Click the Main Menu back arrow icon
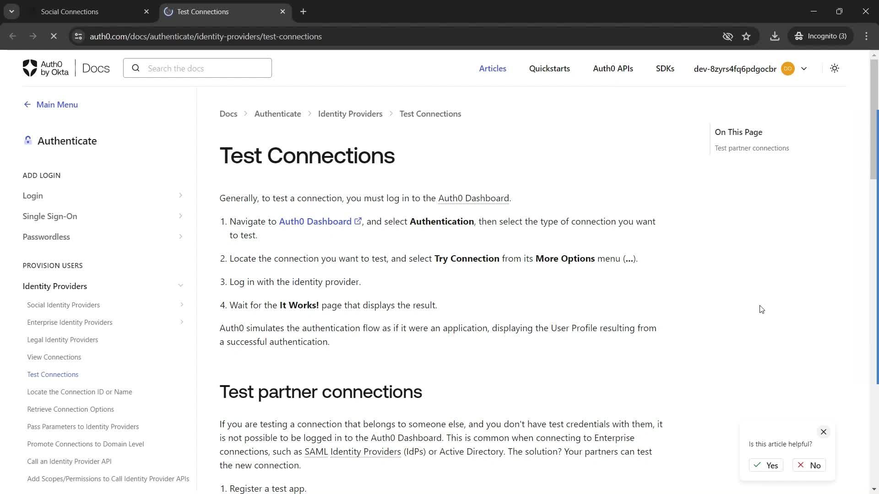Viewport: 879px width, 494px height. 27,105
